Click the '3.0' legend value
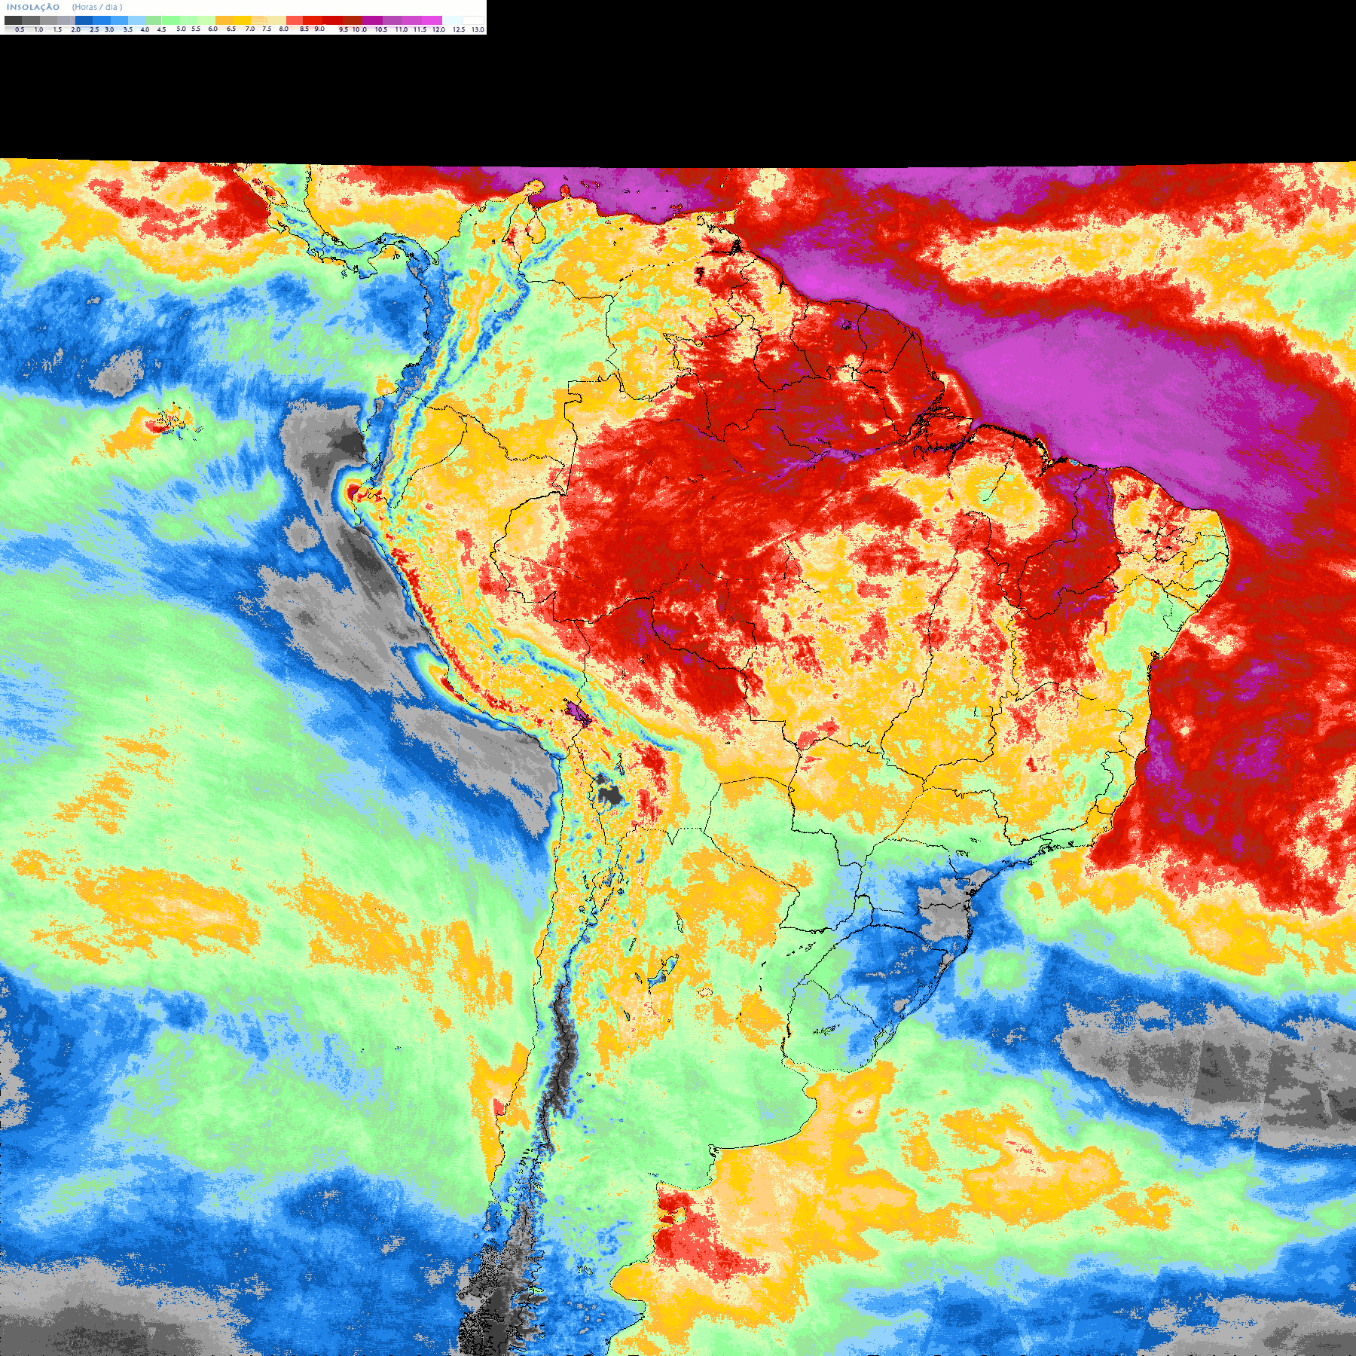The height and width of the screenshot is (1356, 1356). 109,29
